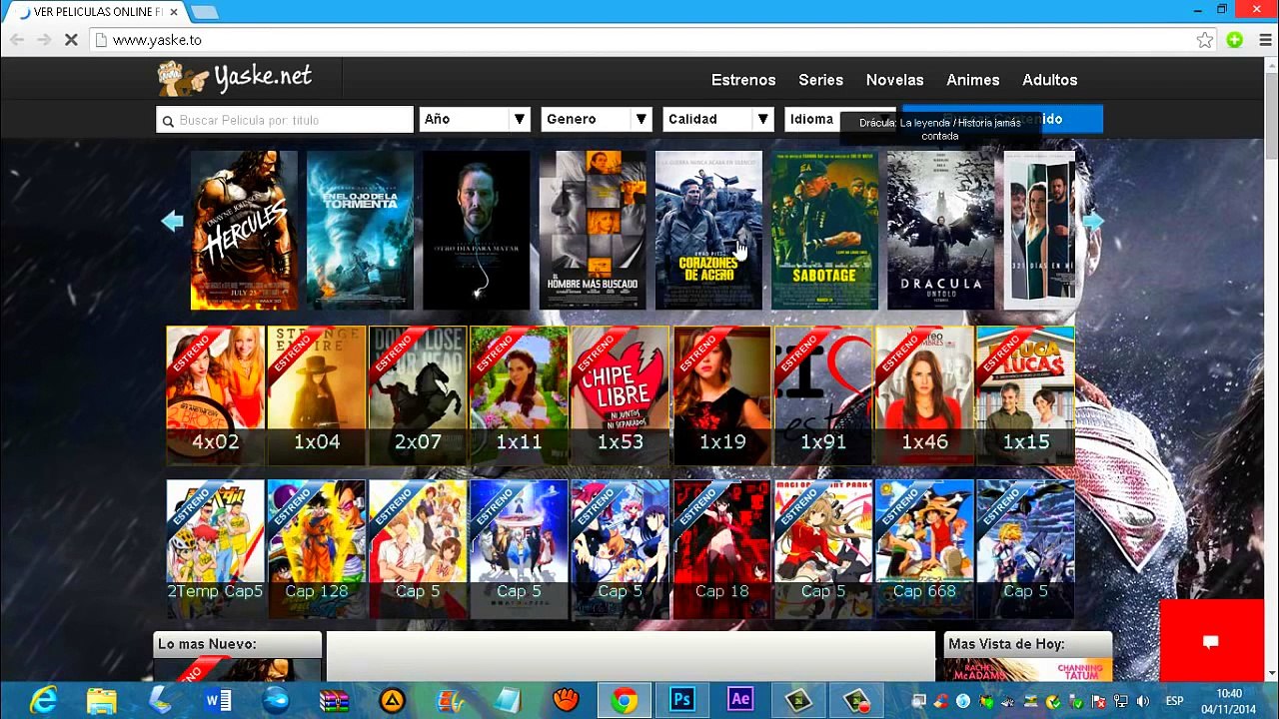Launch Microsoft Word from taskbar
The width and height of the screenshot is (1279, 719).
[x=218, y=700]
